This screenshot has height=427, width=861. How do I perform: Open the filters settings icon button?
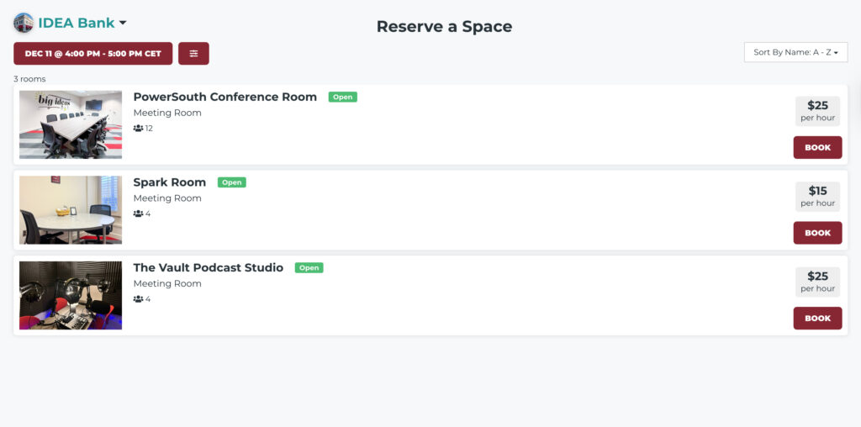point(193,53)
